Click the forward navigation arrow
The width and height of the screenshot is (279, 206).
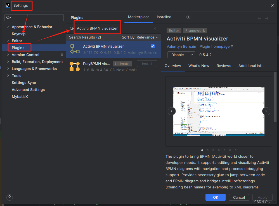coord(267,18)
